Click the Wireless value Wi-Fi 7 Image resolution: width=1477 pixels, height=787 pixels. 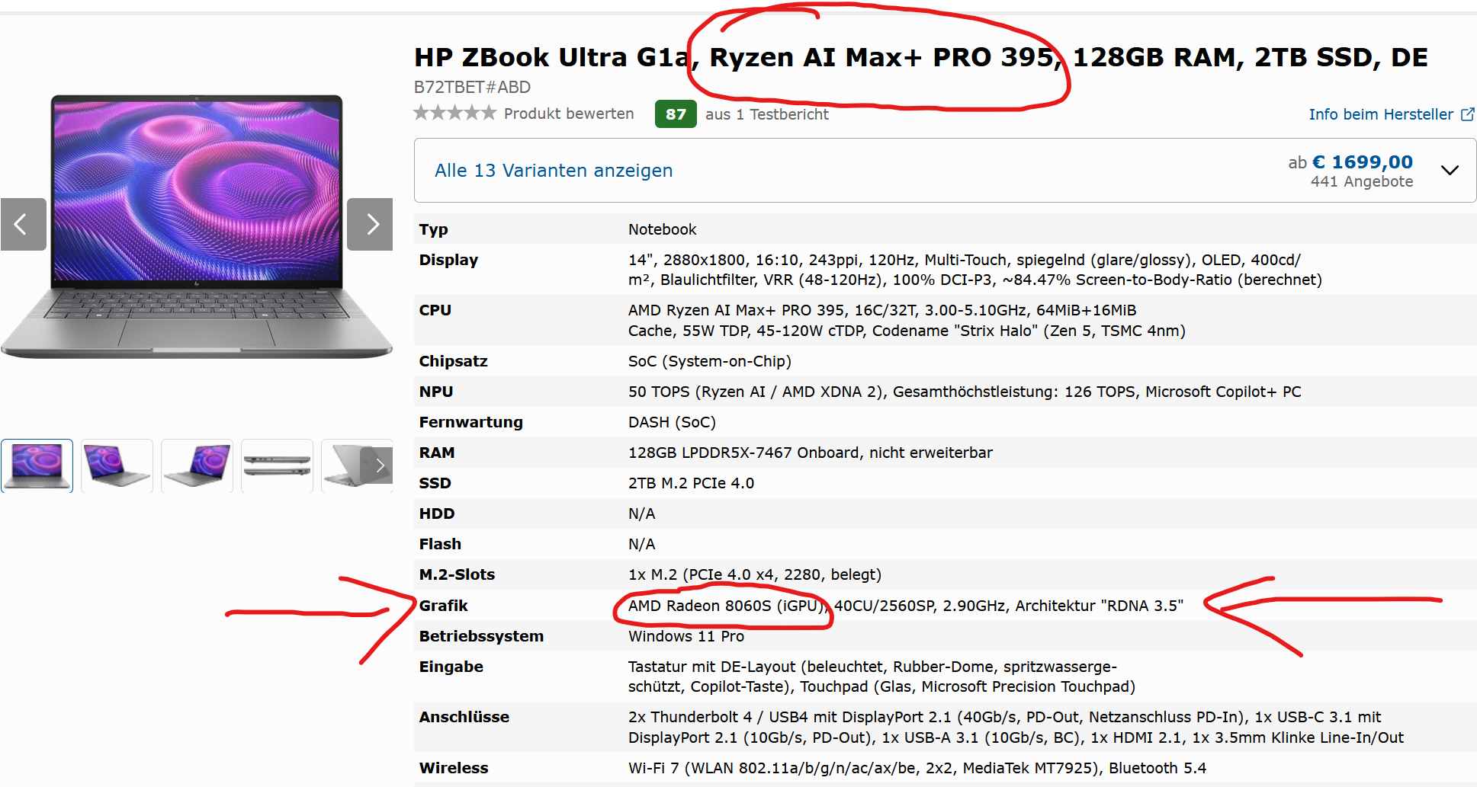(x=653, y=768)
